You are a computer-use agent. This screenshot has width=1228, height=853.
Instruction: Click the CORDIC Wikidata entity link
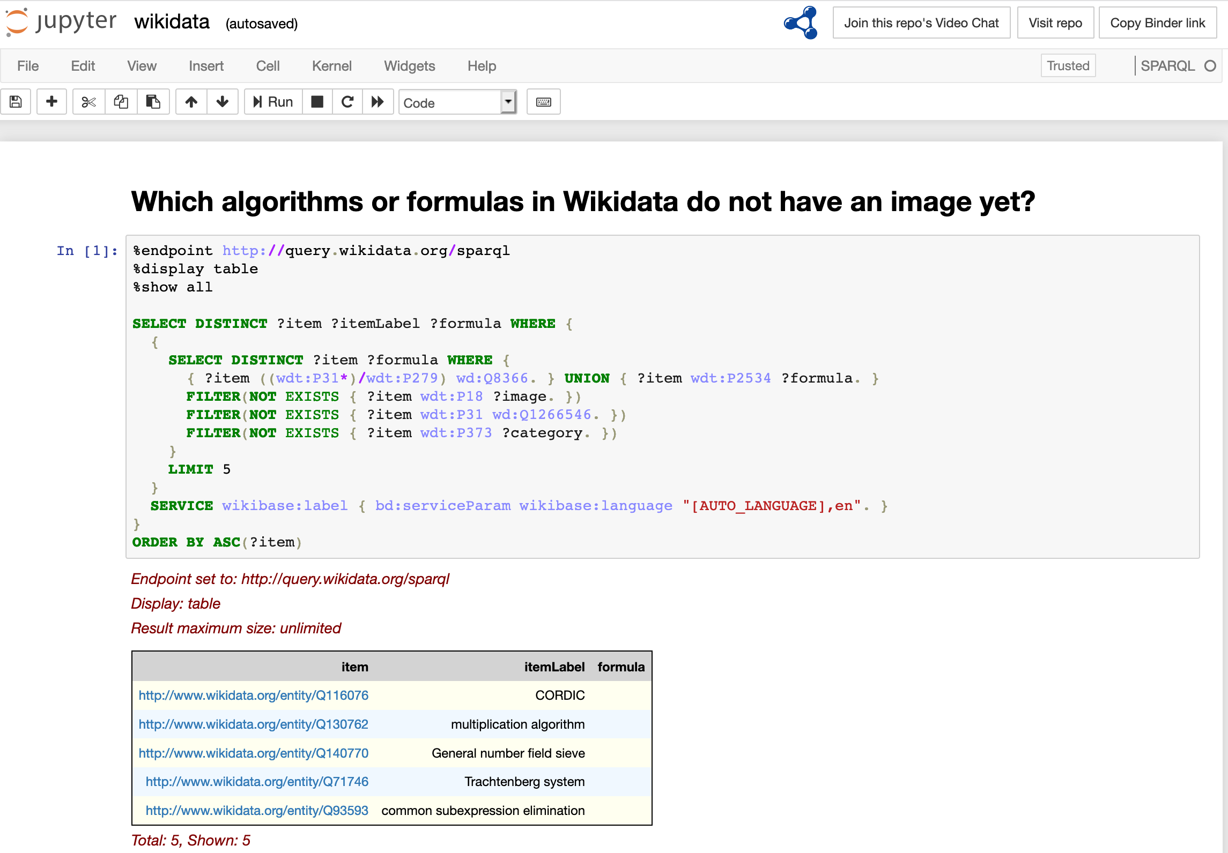tap(254, 695)
